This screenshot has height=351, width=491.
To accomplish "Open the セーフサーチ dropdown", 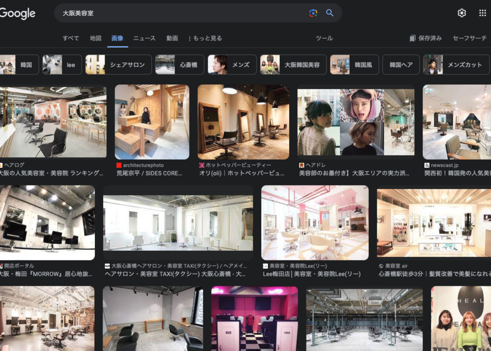I will 469,38.
